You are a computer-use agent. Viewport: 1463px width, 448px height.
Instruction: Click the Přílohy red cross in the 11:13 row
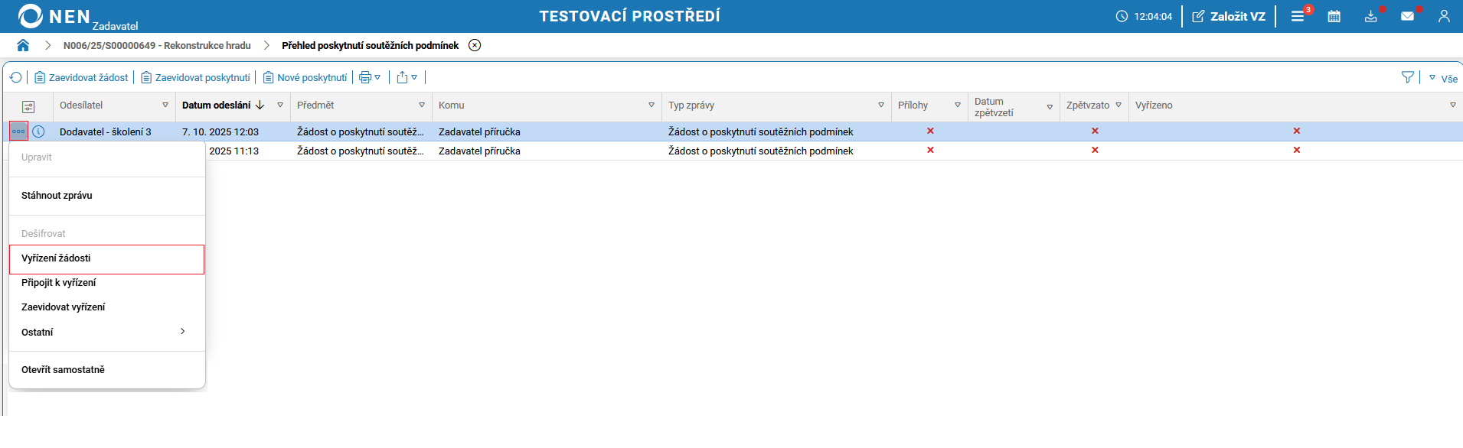tap(930, 151)
